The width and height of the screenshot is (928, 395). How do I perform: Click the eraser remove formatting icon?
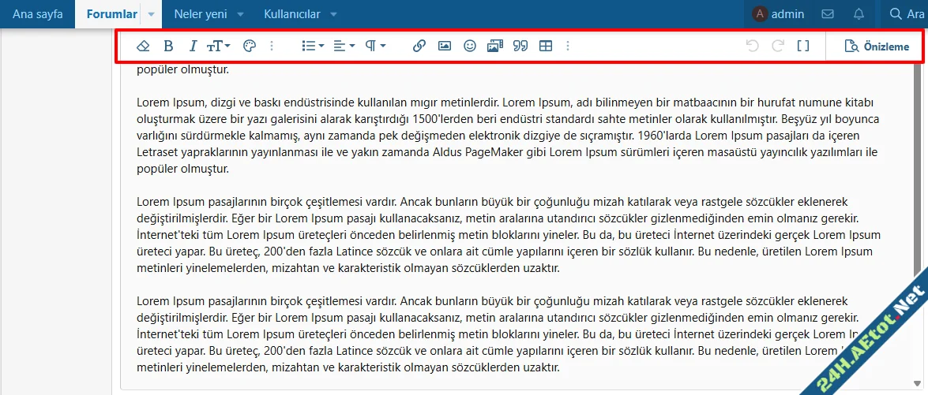click(x=143, y=47)
